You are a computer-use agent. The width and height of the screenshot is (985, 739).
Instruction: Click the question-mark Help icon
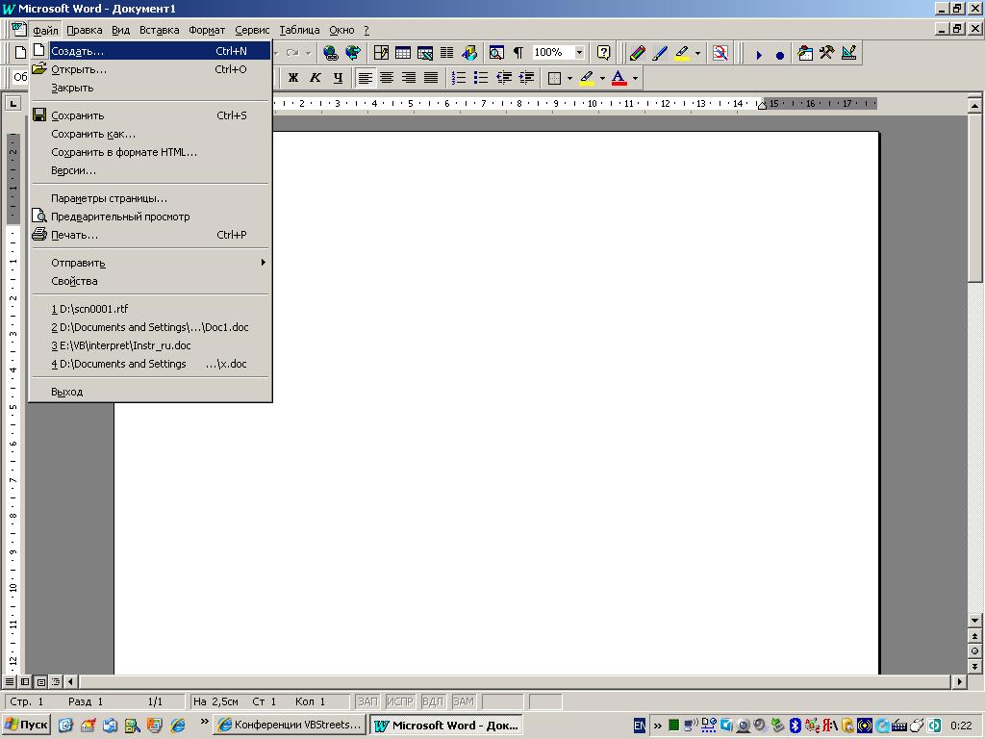tap(604, 53)
